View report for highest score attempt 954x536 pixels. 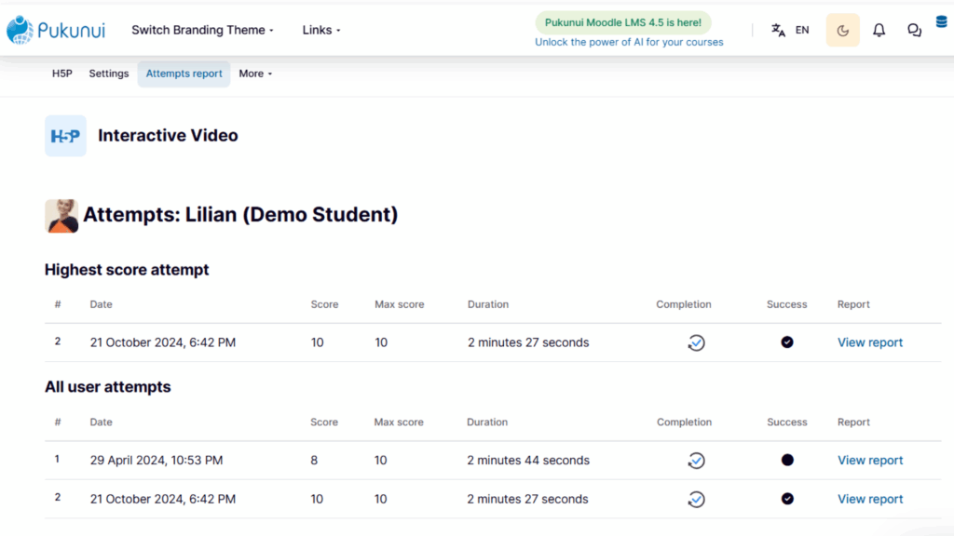click(x=869, y=342)
